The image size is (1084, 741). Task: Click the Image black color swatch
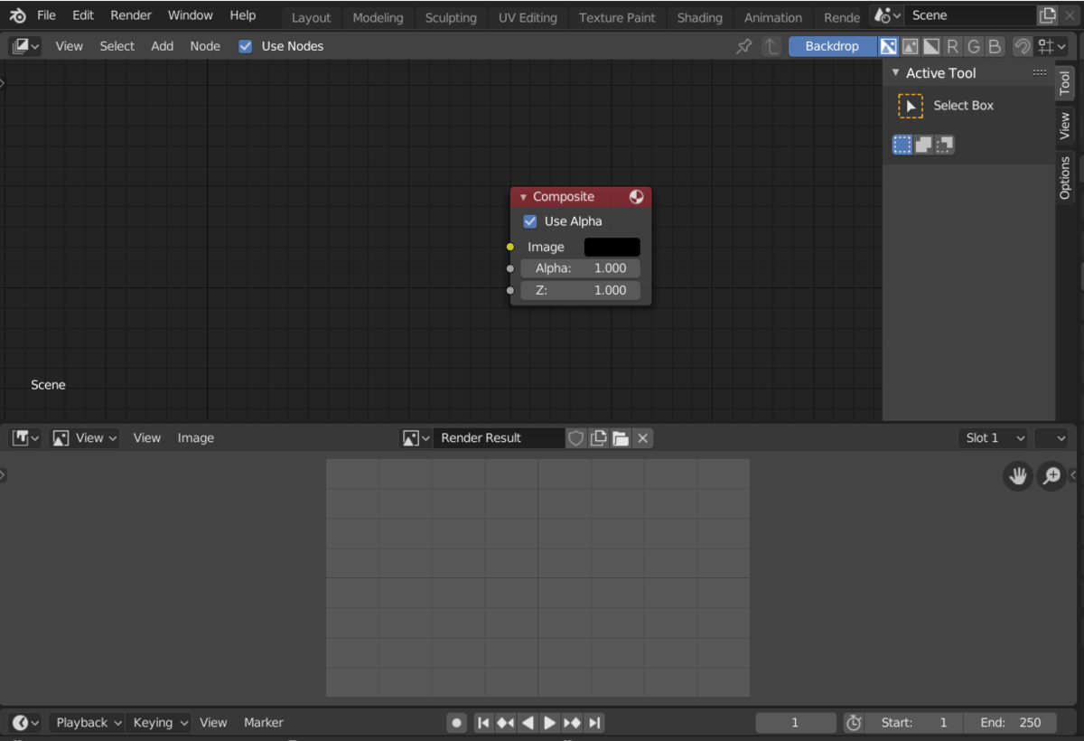click(x=612, y=247)
